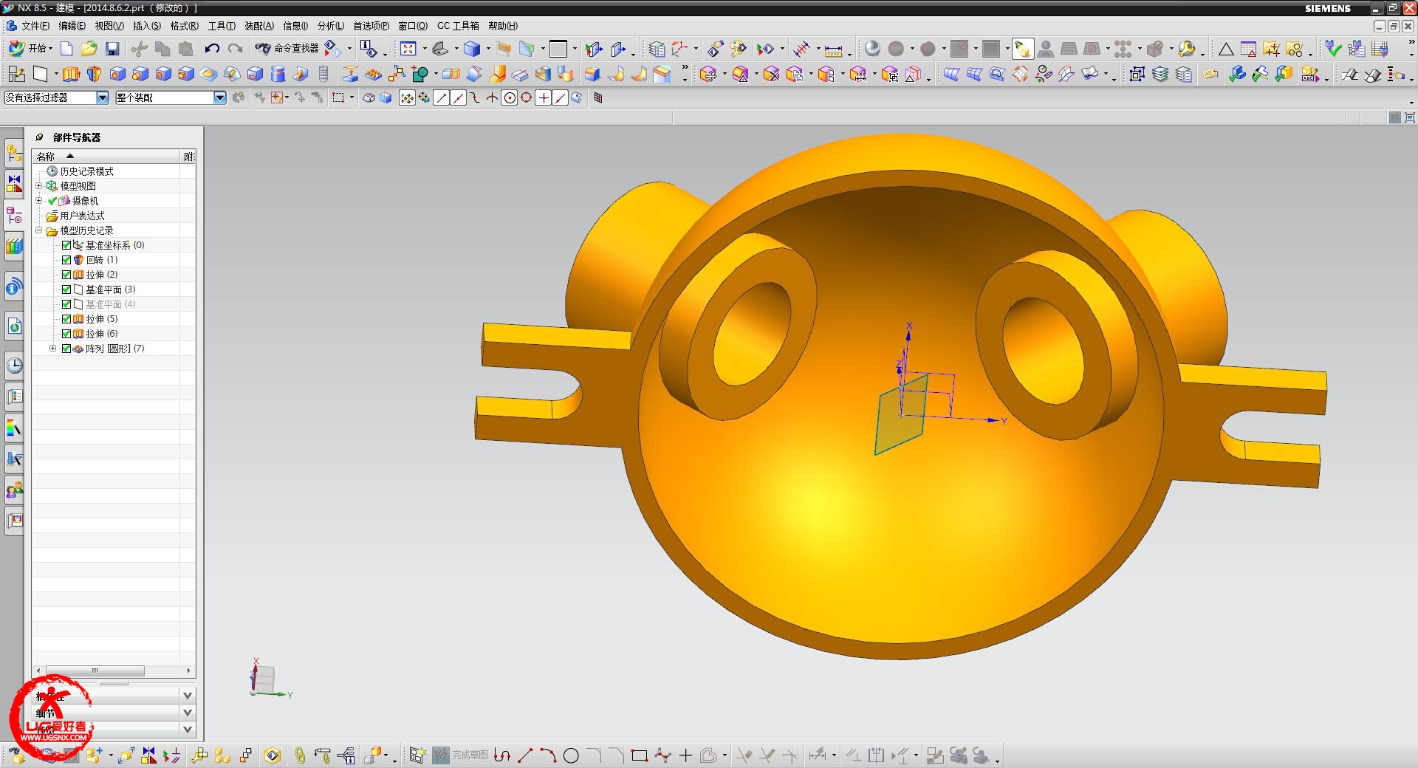
Task: Click the measure distance ruler icon
Action: pyautogui.click(x=833, y=49)
